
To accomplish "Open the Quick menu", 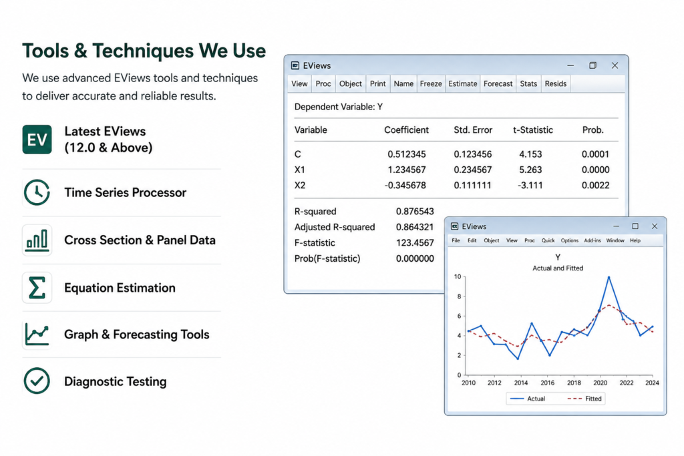I will pos(548,240).
